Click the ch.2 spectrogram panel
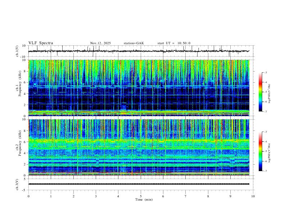 [x=139, y=147]
